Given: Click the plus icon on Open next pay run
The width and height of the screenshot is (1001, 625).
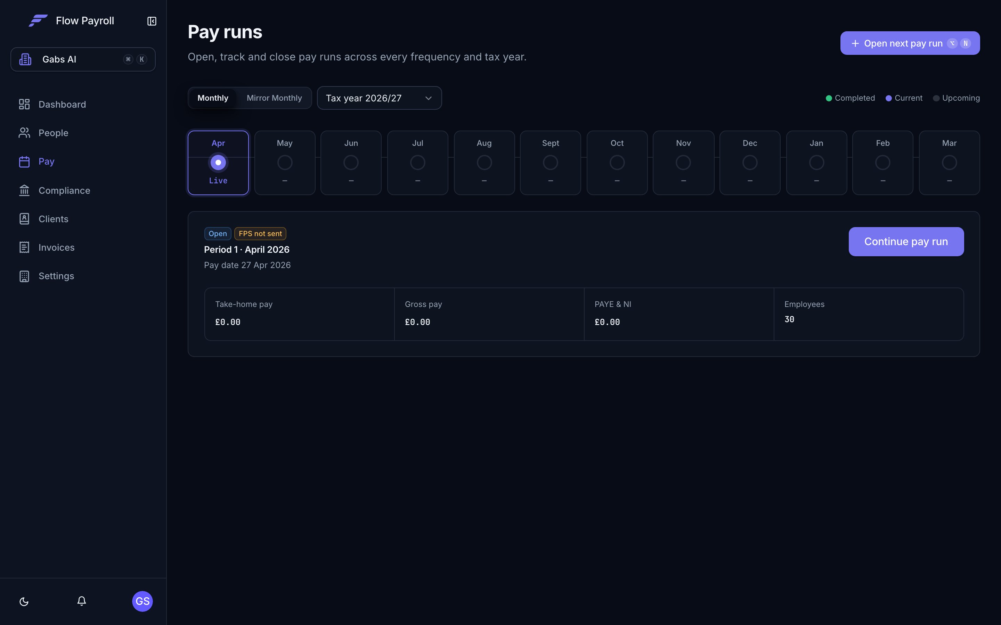Looking at the screenshot, I should [x=855, y=43].
